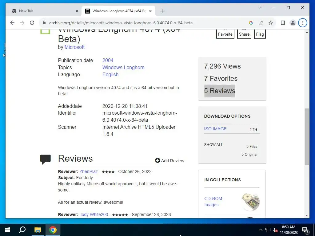Screen dimensions: 315x236
Task: Click the 5 Files count
Action: coord(252,147)
